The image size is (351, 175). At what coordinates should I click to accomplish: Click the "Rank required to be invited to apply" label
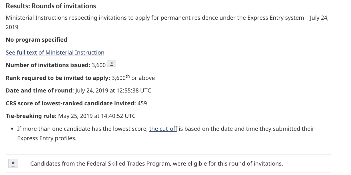coord(58,78)
